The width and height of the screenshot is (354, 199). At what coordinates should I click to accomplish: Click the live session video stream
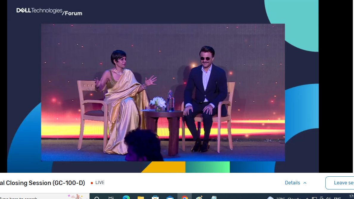point(163,92)
